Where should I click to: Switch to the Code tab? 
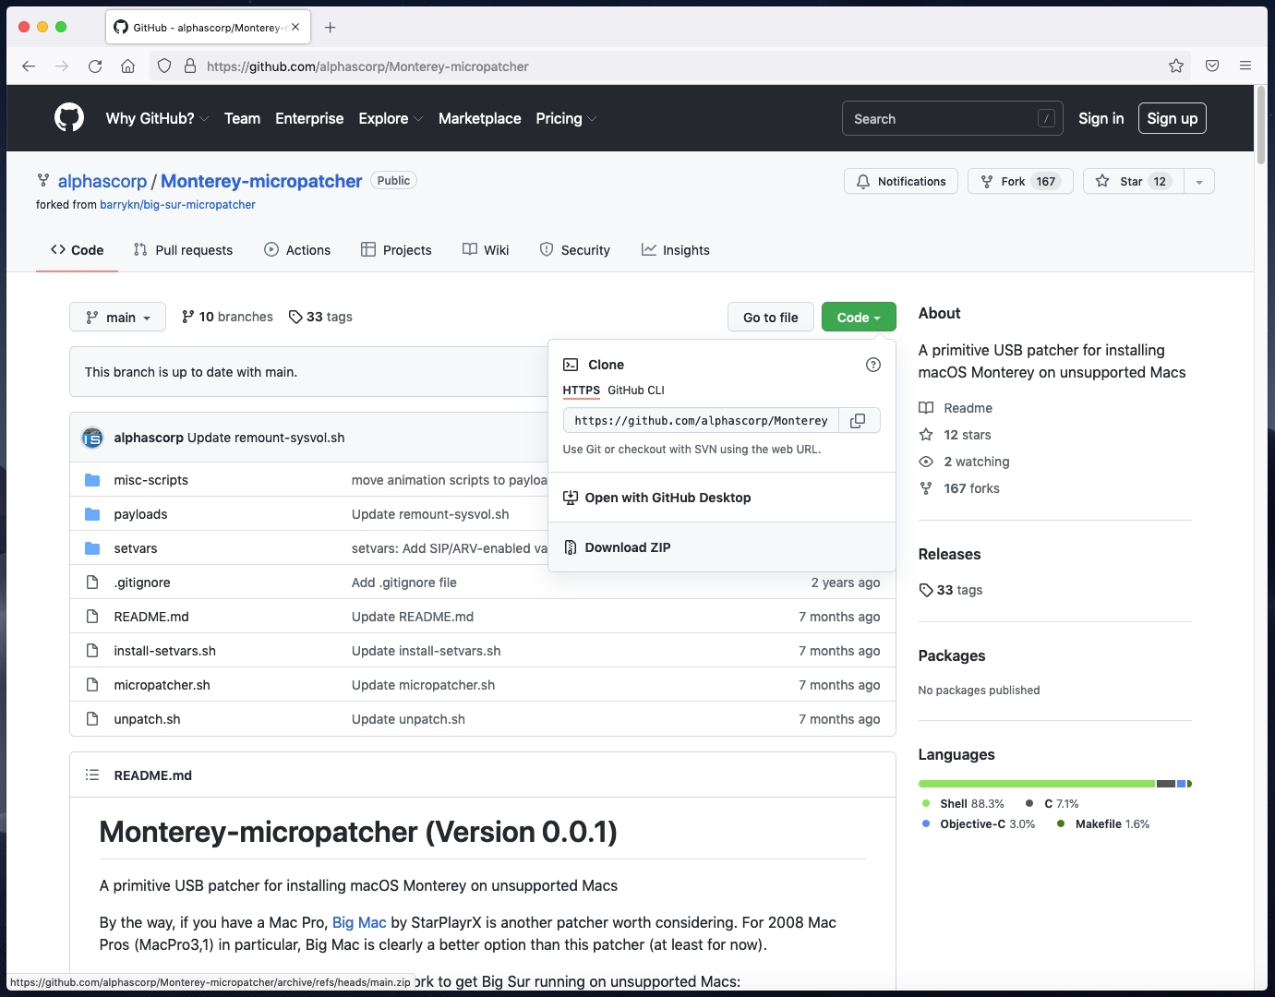pyautogui.click(x=78, y=250)
